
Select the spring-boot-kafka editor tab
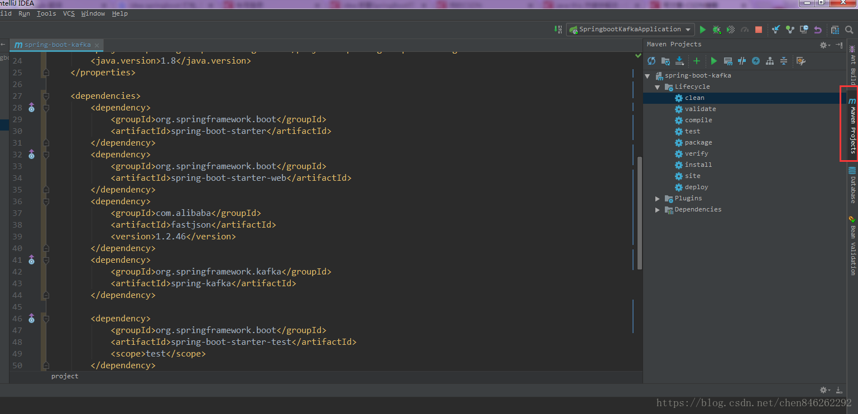click(57, 45)
